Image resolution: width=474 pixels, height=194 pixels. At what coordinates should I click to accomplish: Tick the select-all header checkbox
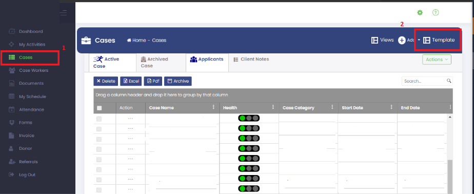[99, 108]
